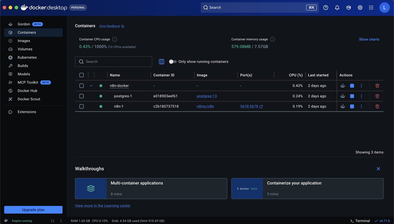This screenshot has width=394, height=224.
Task: Toggle only show running containers
Action: [173, 62]
